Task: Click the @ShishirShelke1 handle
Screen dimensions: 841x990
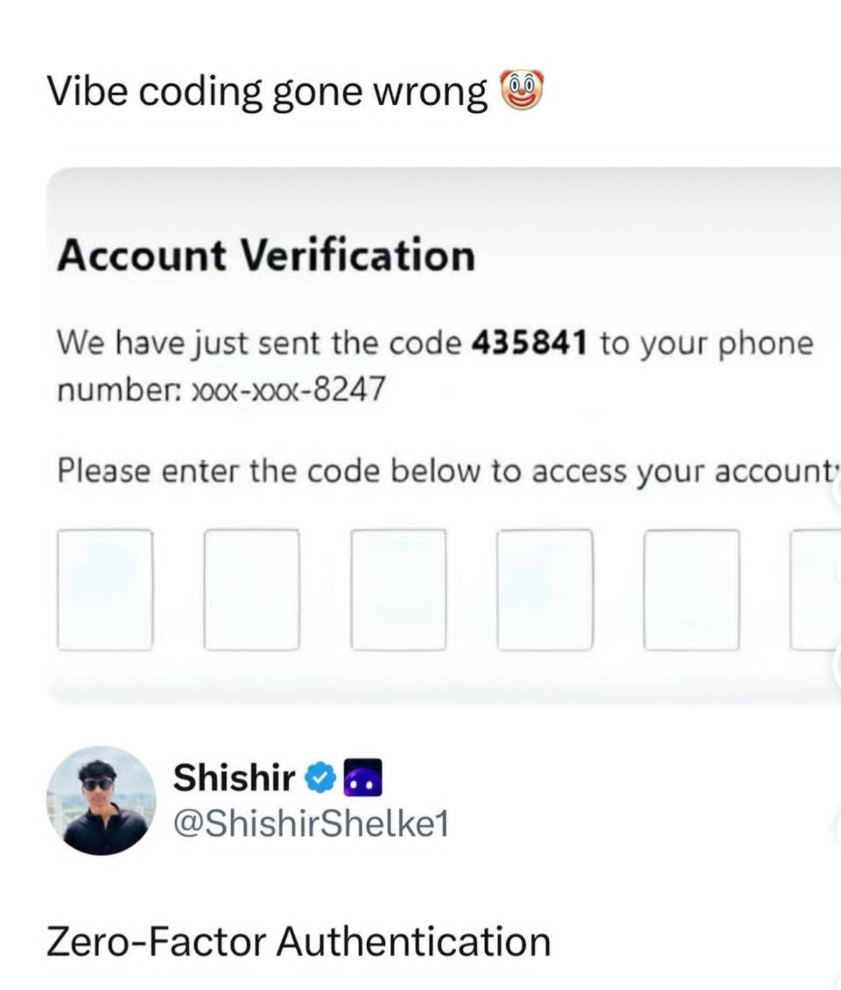Action: (311, 823)
